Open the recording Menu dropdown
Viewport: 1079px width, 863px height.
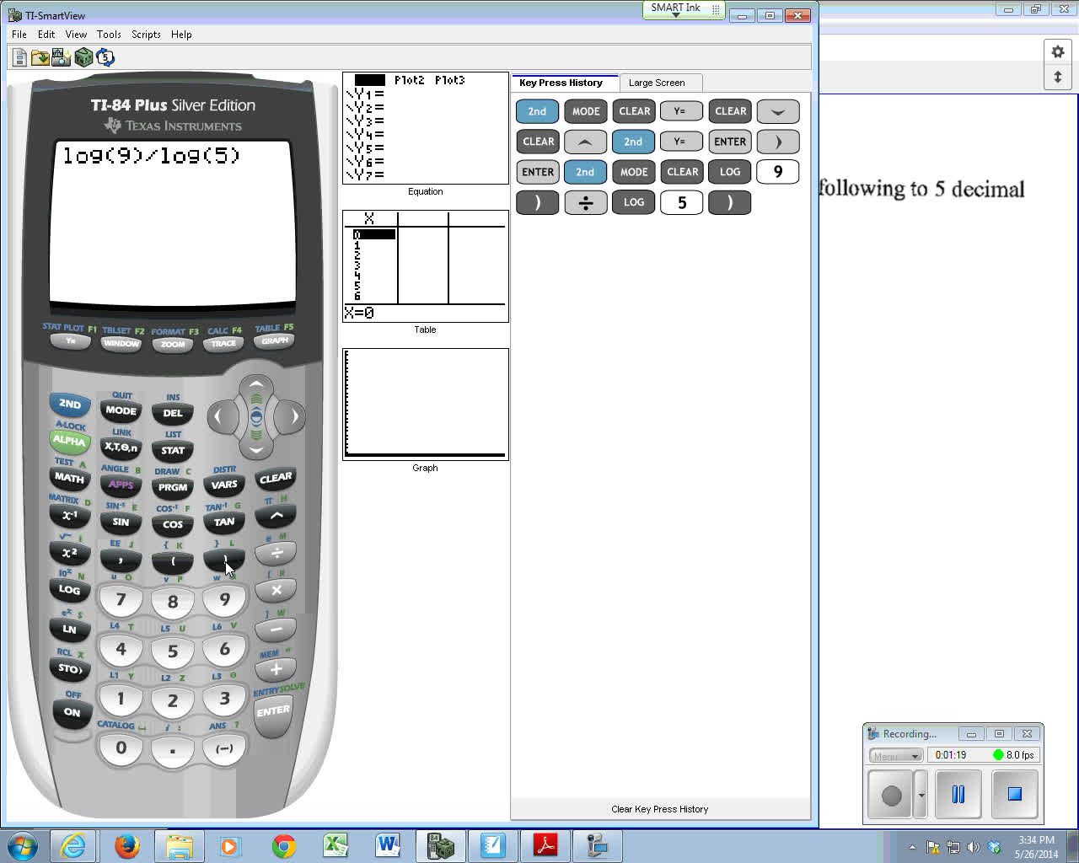[x=896, y=756]
